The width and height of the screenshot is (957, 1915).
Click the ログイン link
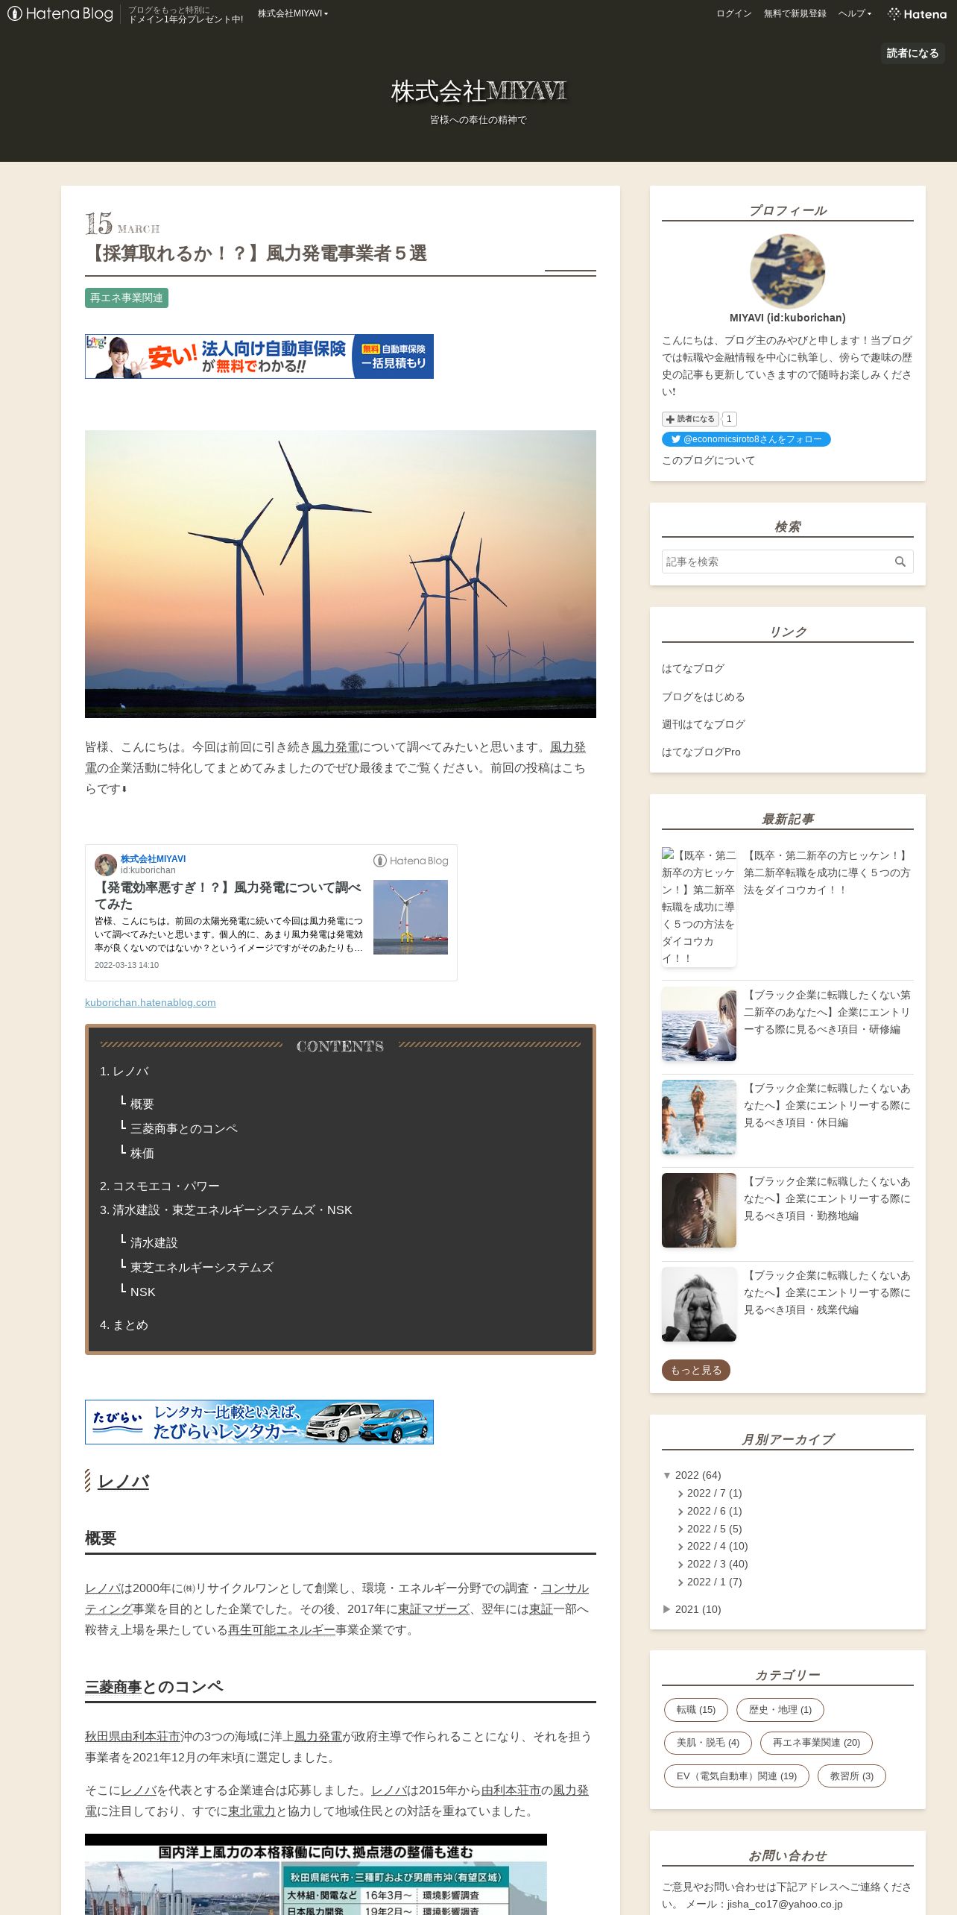tap(733, 13)
